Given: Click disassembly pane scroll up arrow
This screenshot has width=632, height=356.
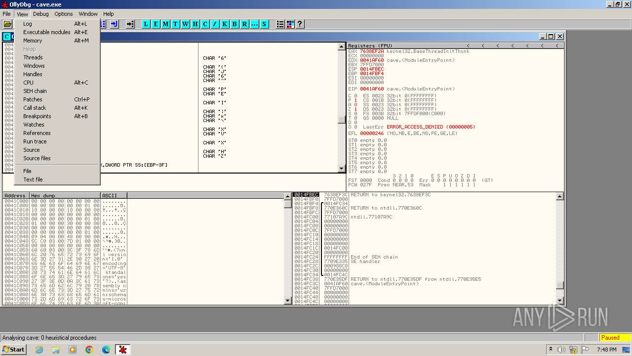Looking at the screenshot, I should coord(341,46).
